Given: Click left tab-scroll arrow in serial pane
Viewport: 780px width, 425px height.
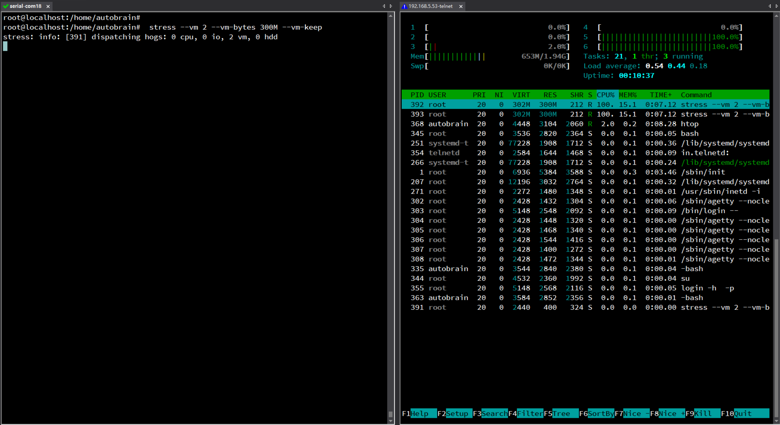Looking at the screenshot, I should (384, 6).
